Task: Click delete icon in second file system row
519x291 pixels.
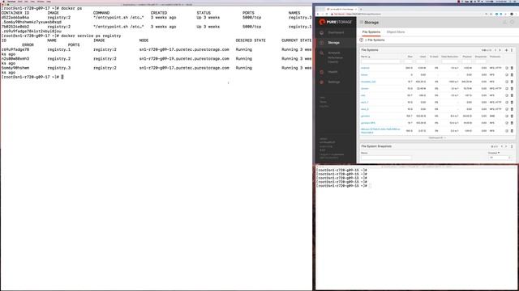Action: [x=512, y=75]
